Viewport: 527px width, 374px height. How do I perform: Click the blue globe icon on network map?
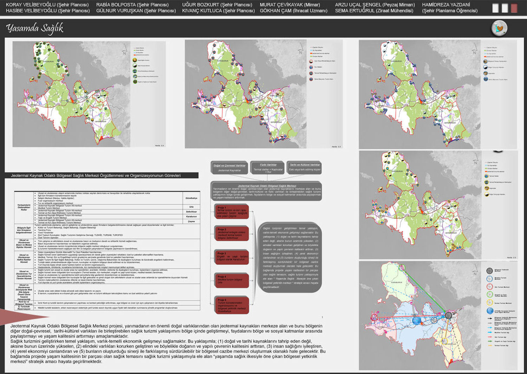click(x=416, y=321)
